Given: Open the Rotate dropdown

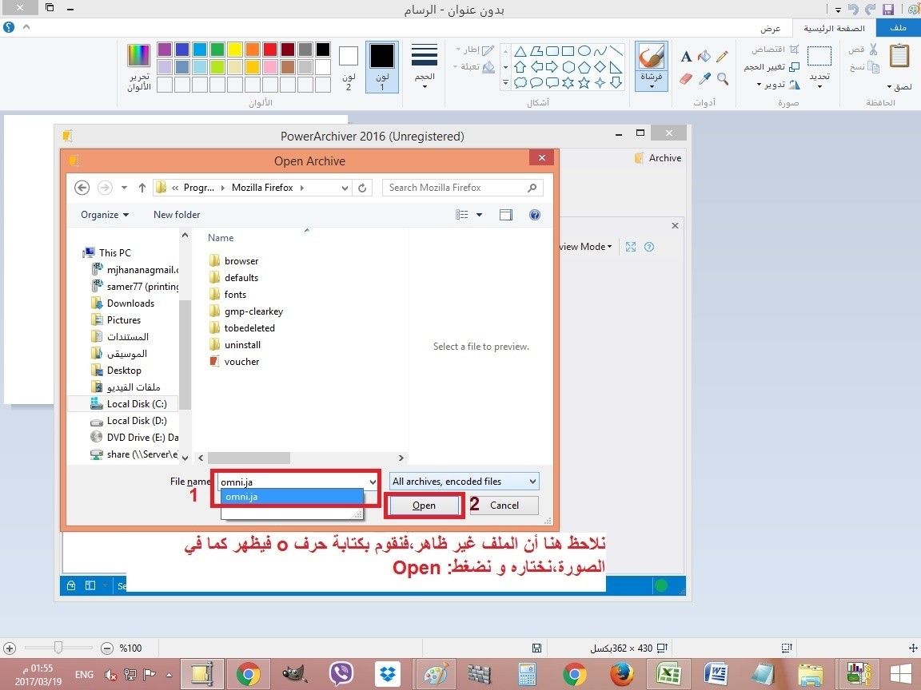Looking at the screenshot, I should point(778,85).
